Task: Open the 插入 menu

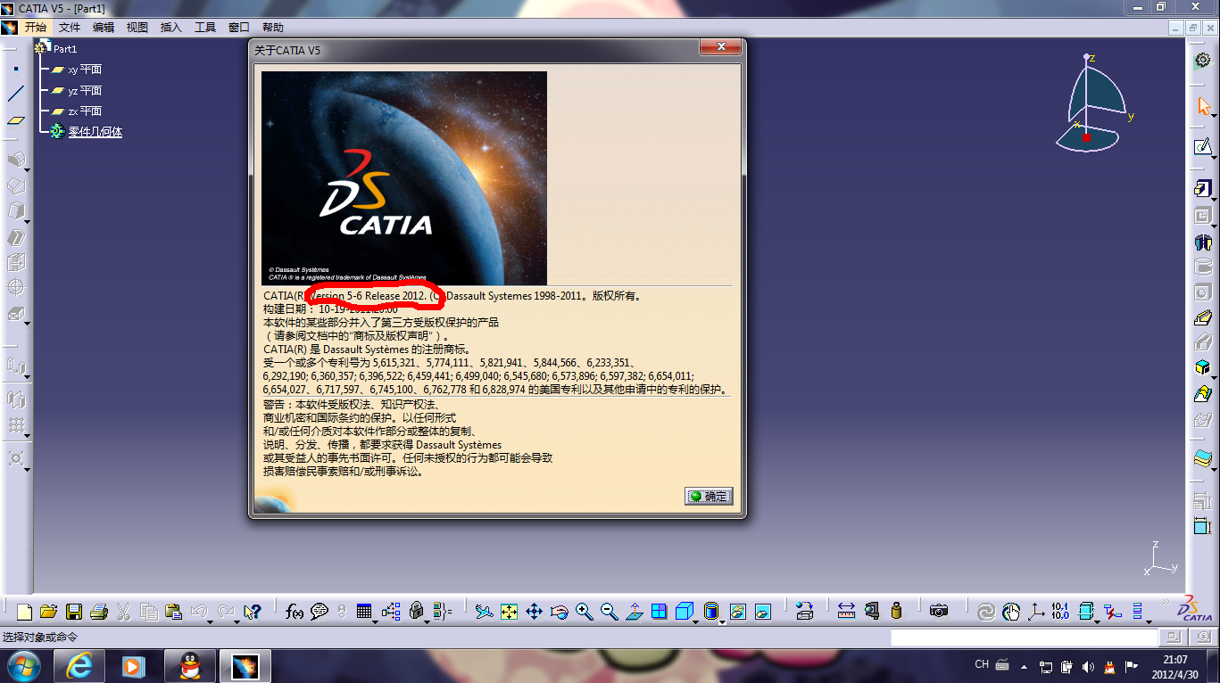Action: [x=171, y=28]
